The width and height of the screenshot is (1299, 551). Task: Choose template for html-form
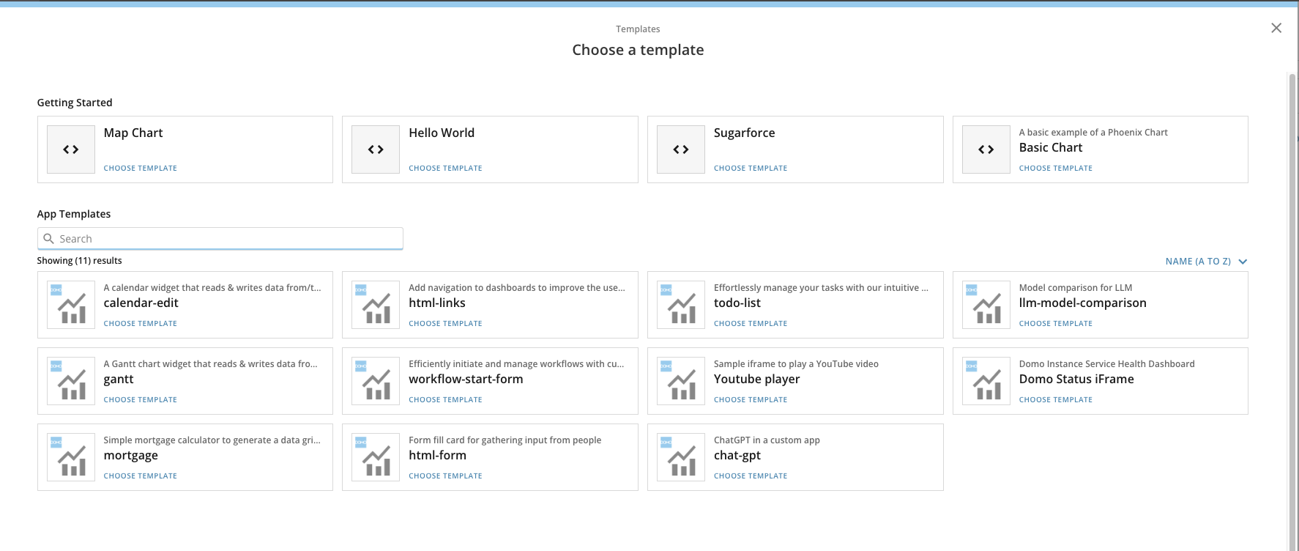pos(445,476)
